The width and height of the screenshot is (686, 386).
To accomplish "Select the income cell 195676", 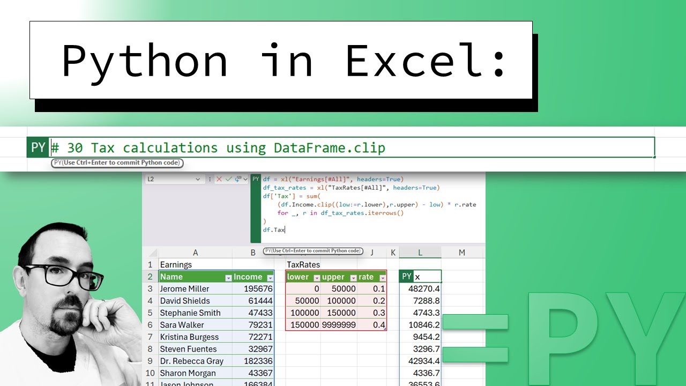I will tap(253, 289).
